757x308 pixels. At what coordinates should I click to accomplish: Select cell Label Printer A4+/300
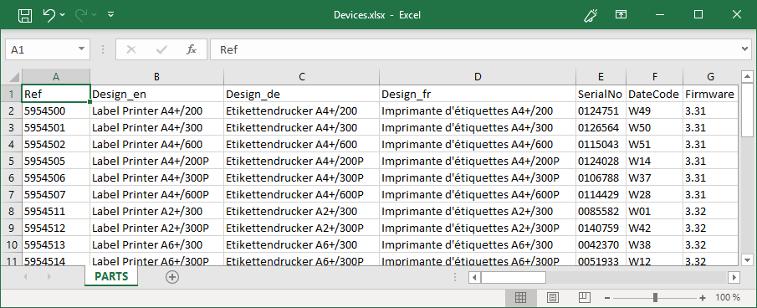click(x=157, y=127)
